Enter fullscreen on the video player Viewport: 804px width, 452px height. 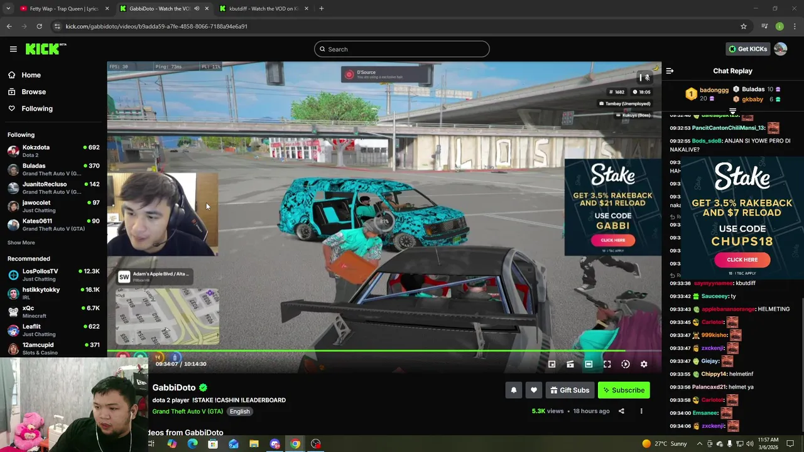pos(607,364)
